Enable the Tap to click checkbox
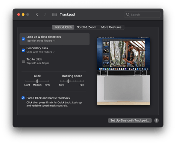 tap(23, 61)
